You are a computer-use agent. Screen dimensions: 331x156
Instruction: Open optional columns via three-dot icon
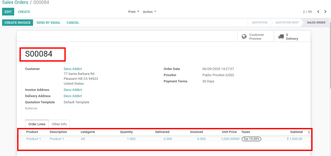[309, 132]
